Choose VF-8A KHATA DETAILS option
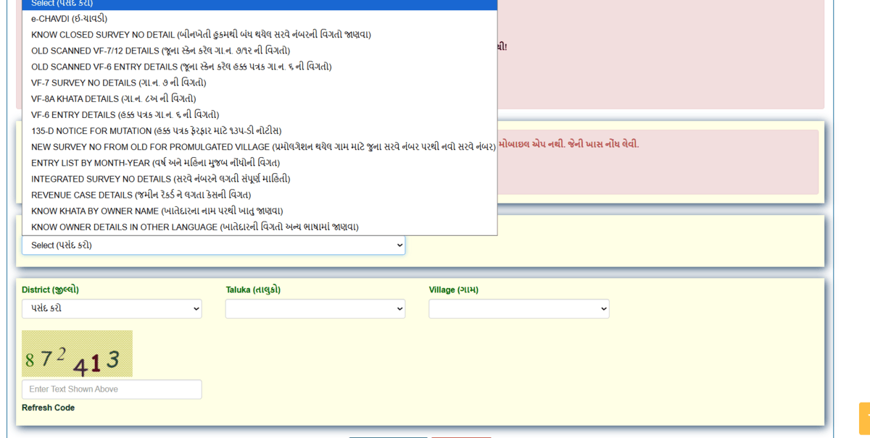The height and width of the screenshot is (438, 870). click(x=113, y=98)
